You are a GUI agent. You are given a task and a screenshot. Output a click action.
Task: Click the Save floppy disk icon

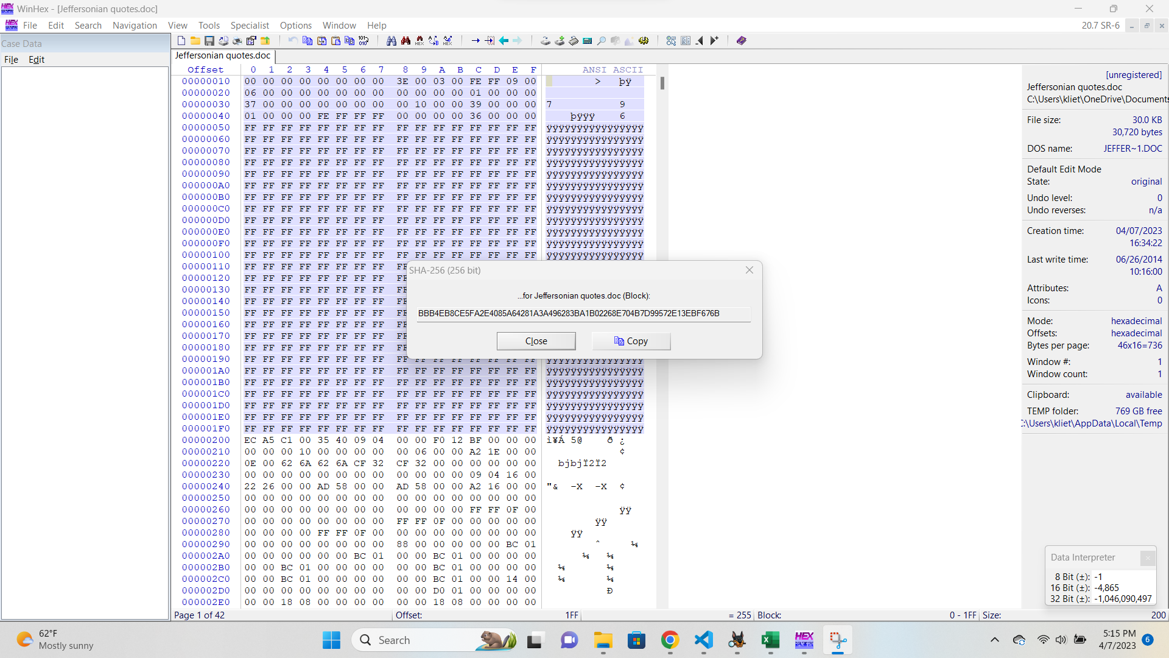tap(209, 41)
